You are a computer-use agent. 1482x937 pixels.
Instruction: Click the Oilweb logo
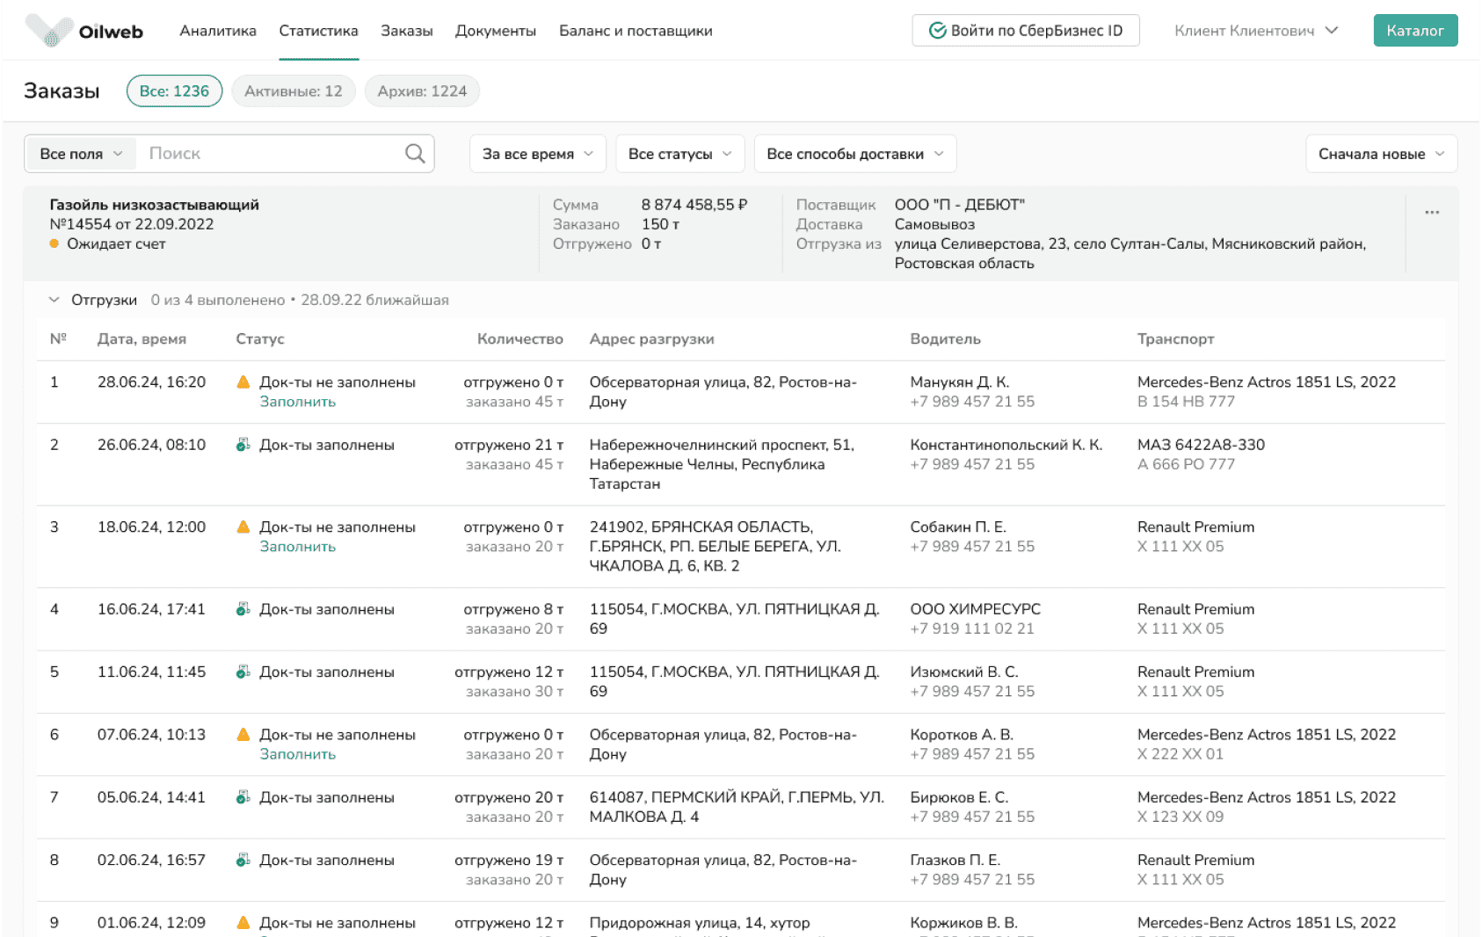pyautogui.click(x=84, y=31)
